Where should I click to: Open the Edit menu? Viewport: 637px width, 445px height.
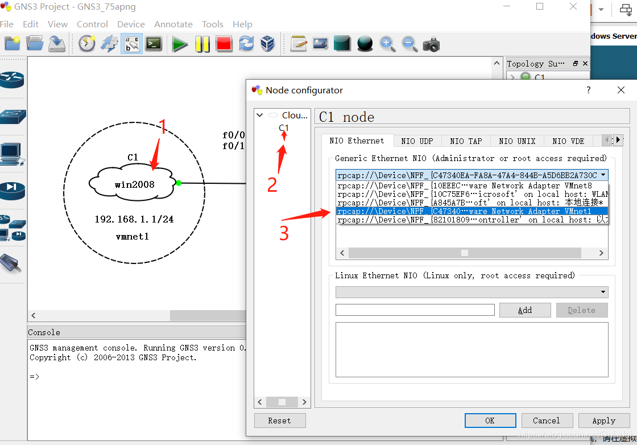point(31,24)
